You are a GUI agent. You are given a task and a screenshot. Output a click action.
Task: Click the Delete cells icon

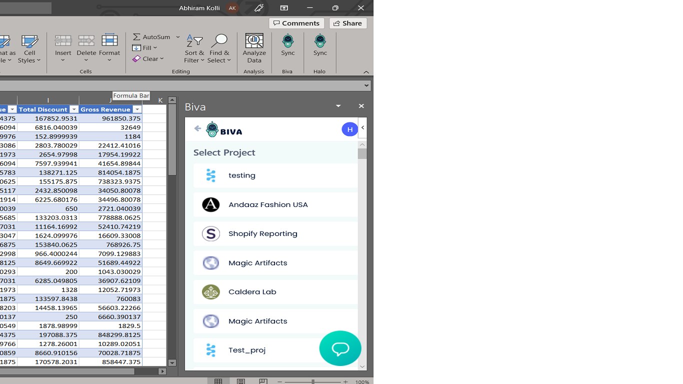click(86, 41)
